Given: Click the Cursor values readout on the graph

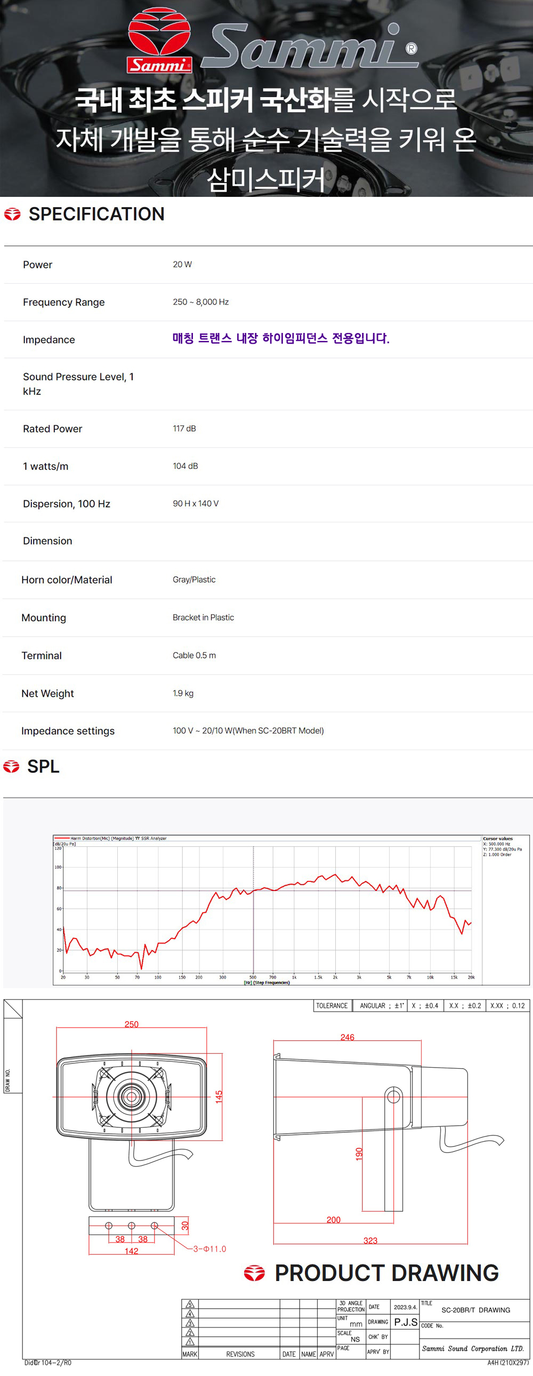Looking at the screenshot, I should coord(503,847).
